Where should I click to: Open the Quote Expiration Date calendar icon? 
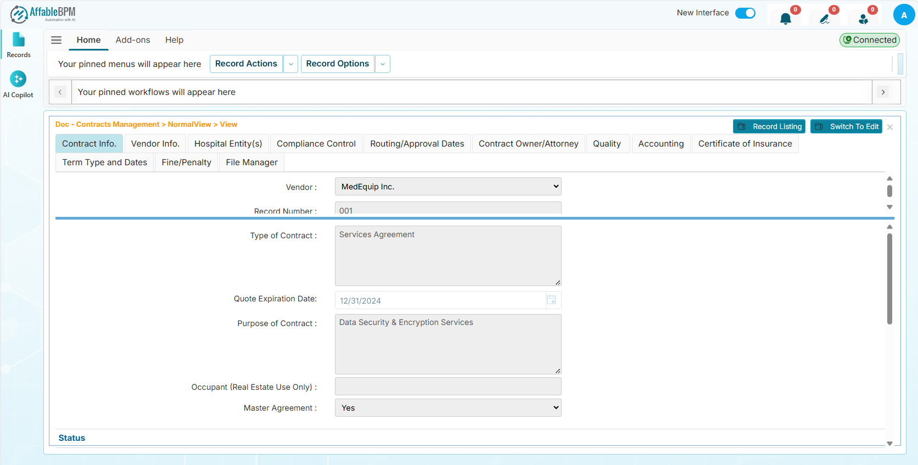tap(551, 300)
